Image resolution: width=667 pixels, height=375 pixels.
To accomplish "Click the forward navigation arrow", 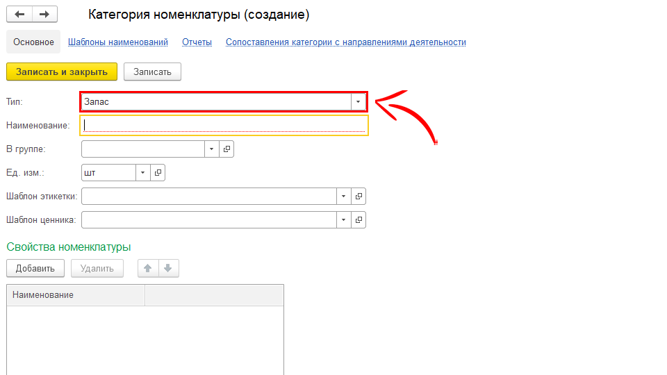I will click(44, 15).
